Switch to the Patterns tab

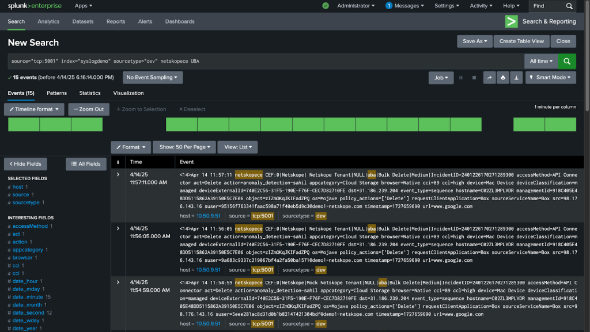tap(56, 93)
